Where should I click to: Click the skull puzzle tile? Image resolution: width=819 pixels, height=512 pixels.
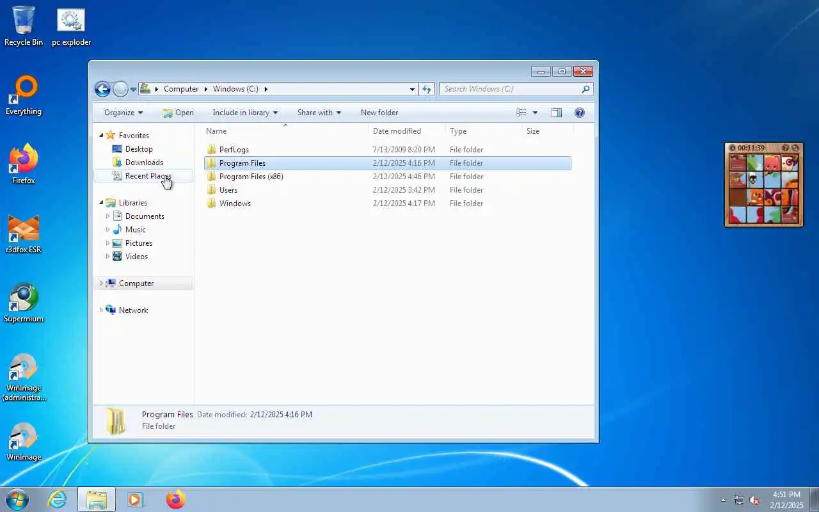point(755,180)
